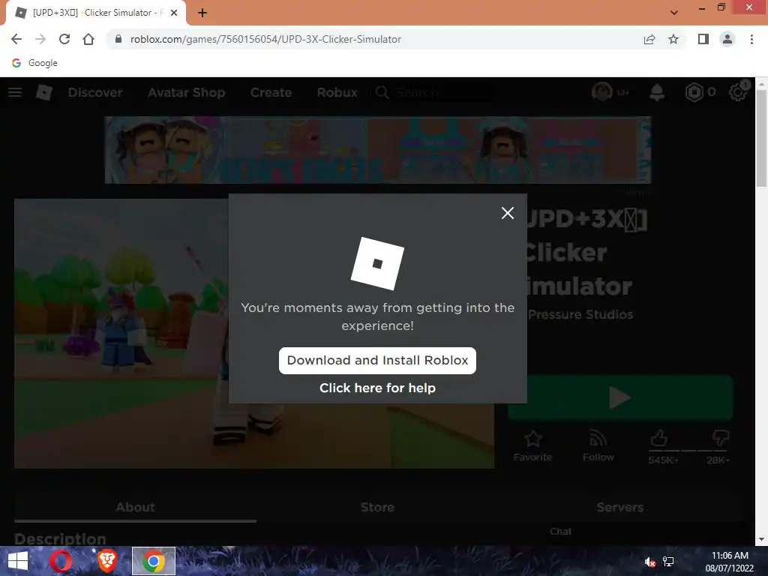The image size is (768, 576).
Task: Open a new browser tab
Action: [x=202, y=13]
